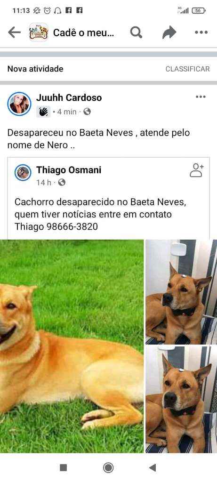Tap CLASSIFICAR to sort posts
Viewport: 217px width, 482px height.
[x=187, y=69]
